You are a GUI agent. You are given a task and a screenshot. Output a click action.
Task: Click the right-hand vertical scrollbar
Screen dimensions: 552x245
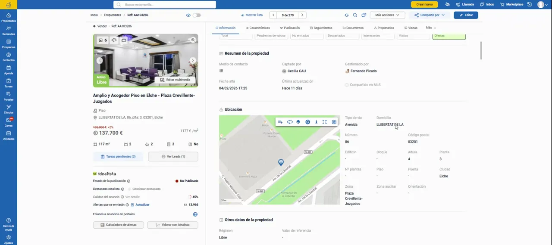(481, 51)
